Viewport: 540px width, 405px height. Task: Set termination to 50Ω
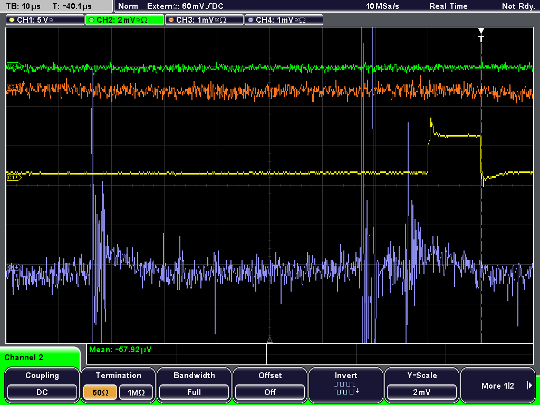coord(100,392)
